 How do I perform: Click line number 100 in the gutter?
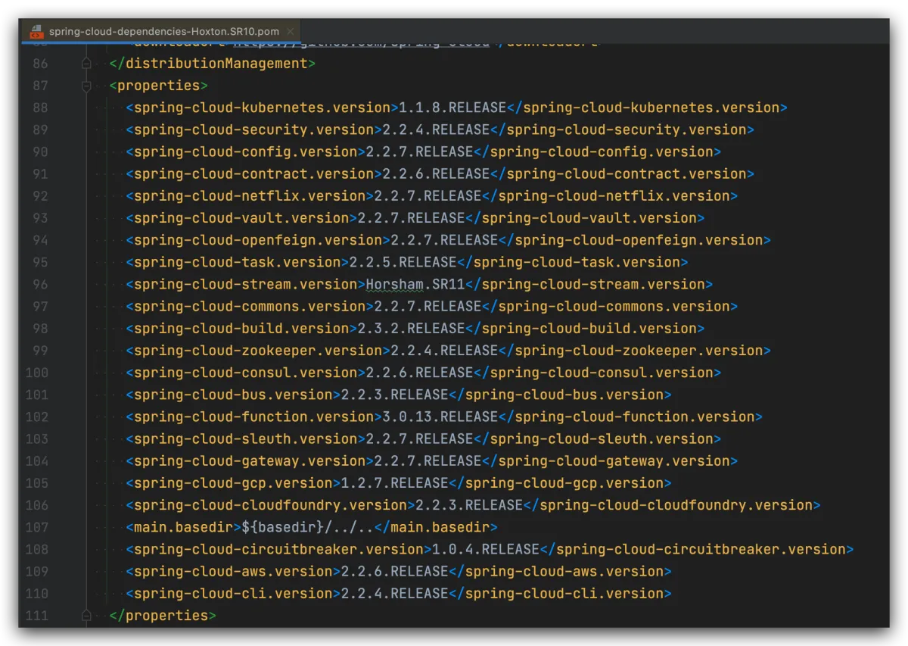36,373
